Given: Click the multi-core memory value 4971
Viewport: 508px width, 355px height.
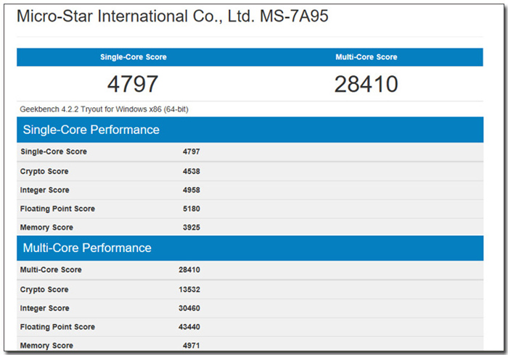Looking at the screenshot, I should (x=191, y=346).
